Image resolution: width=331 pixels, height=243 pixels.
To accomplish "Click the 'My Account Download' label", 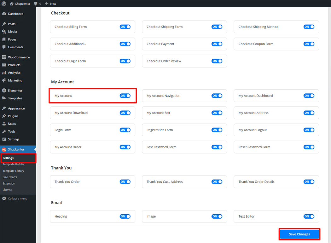I will [71, 113].
